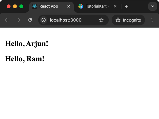159x119 pixels.
Task: Reload the localhost page
Action: [30, 20]
